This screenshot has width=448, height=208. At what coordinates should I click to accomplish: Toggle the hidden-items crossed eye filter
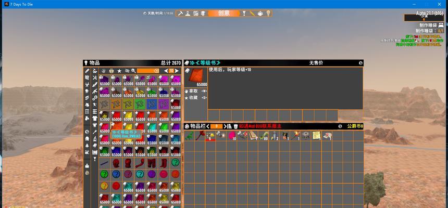[127, 71]
